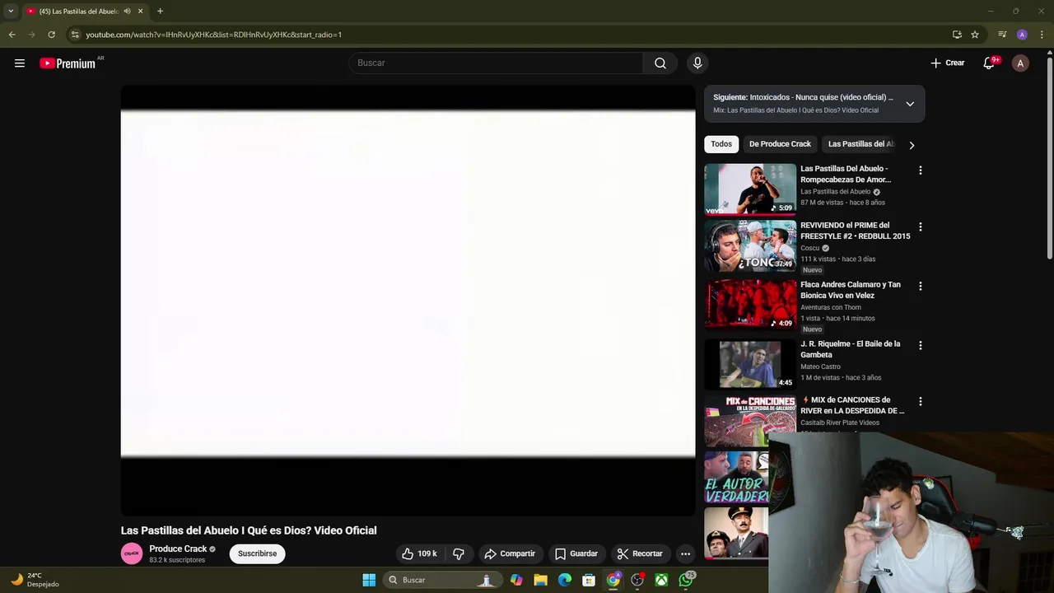Open the Produce Crack channel name

[x=178, y=549]
